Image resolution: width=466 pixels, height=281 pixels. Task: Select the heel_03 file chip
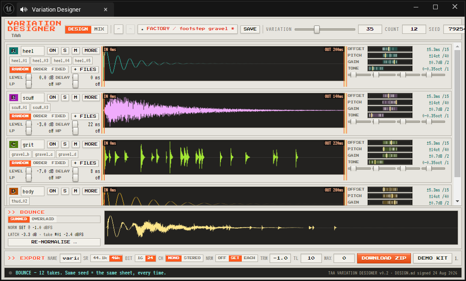40,61
